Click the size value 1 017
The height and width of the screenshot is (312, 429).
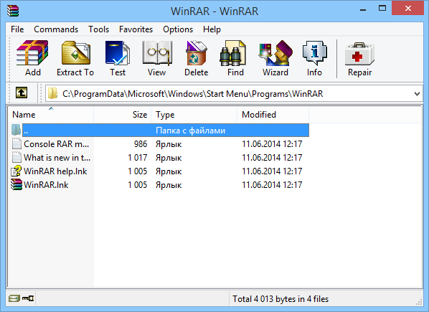(138, 158)
